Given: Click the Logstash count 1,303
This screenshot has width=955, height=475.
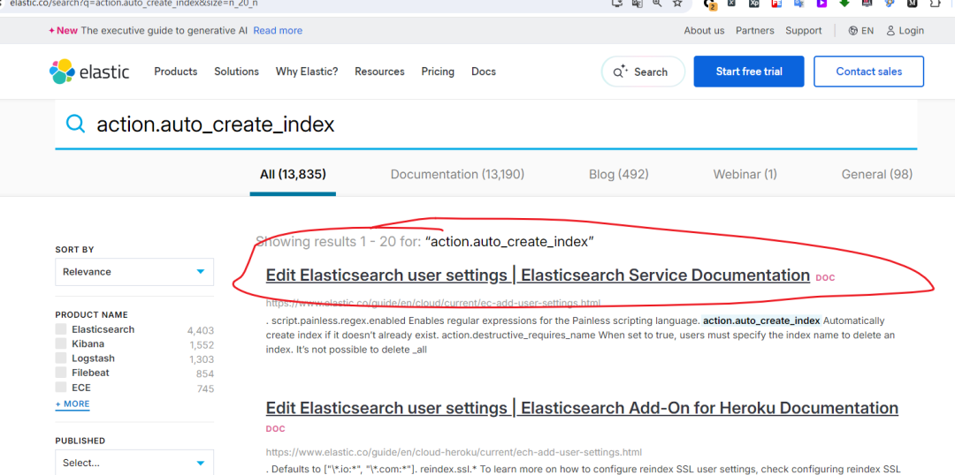Looking at the screenshot, I should [x=201, y=359].
